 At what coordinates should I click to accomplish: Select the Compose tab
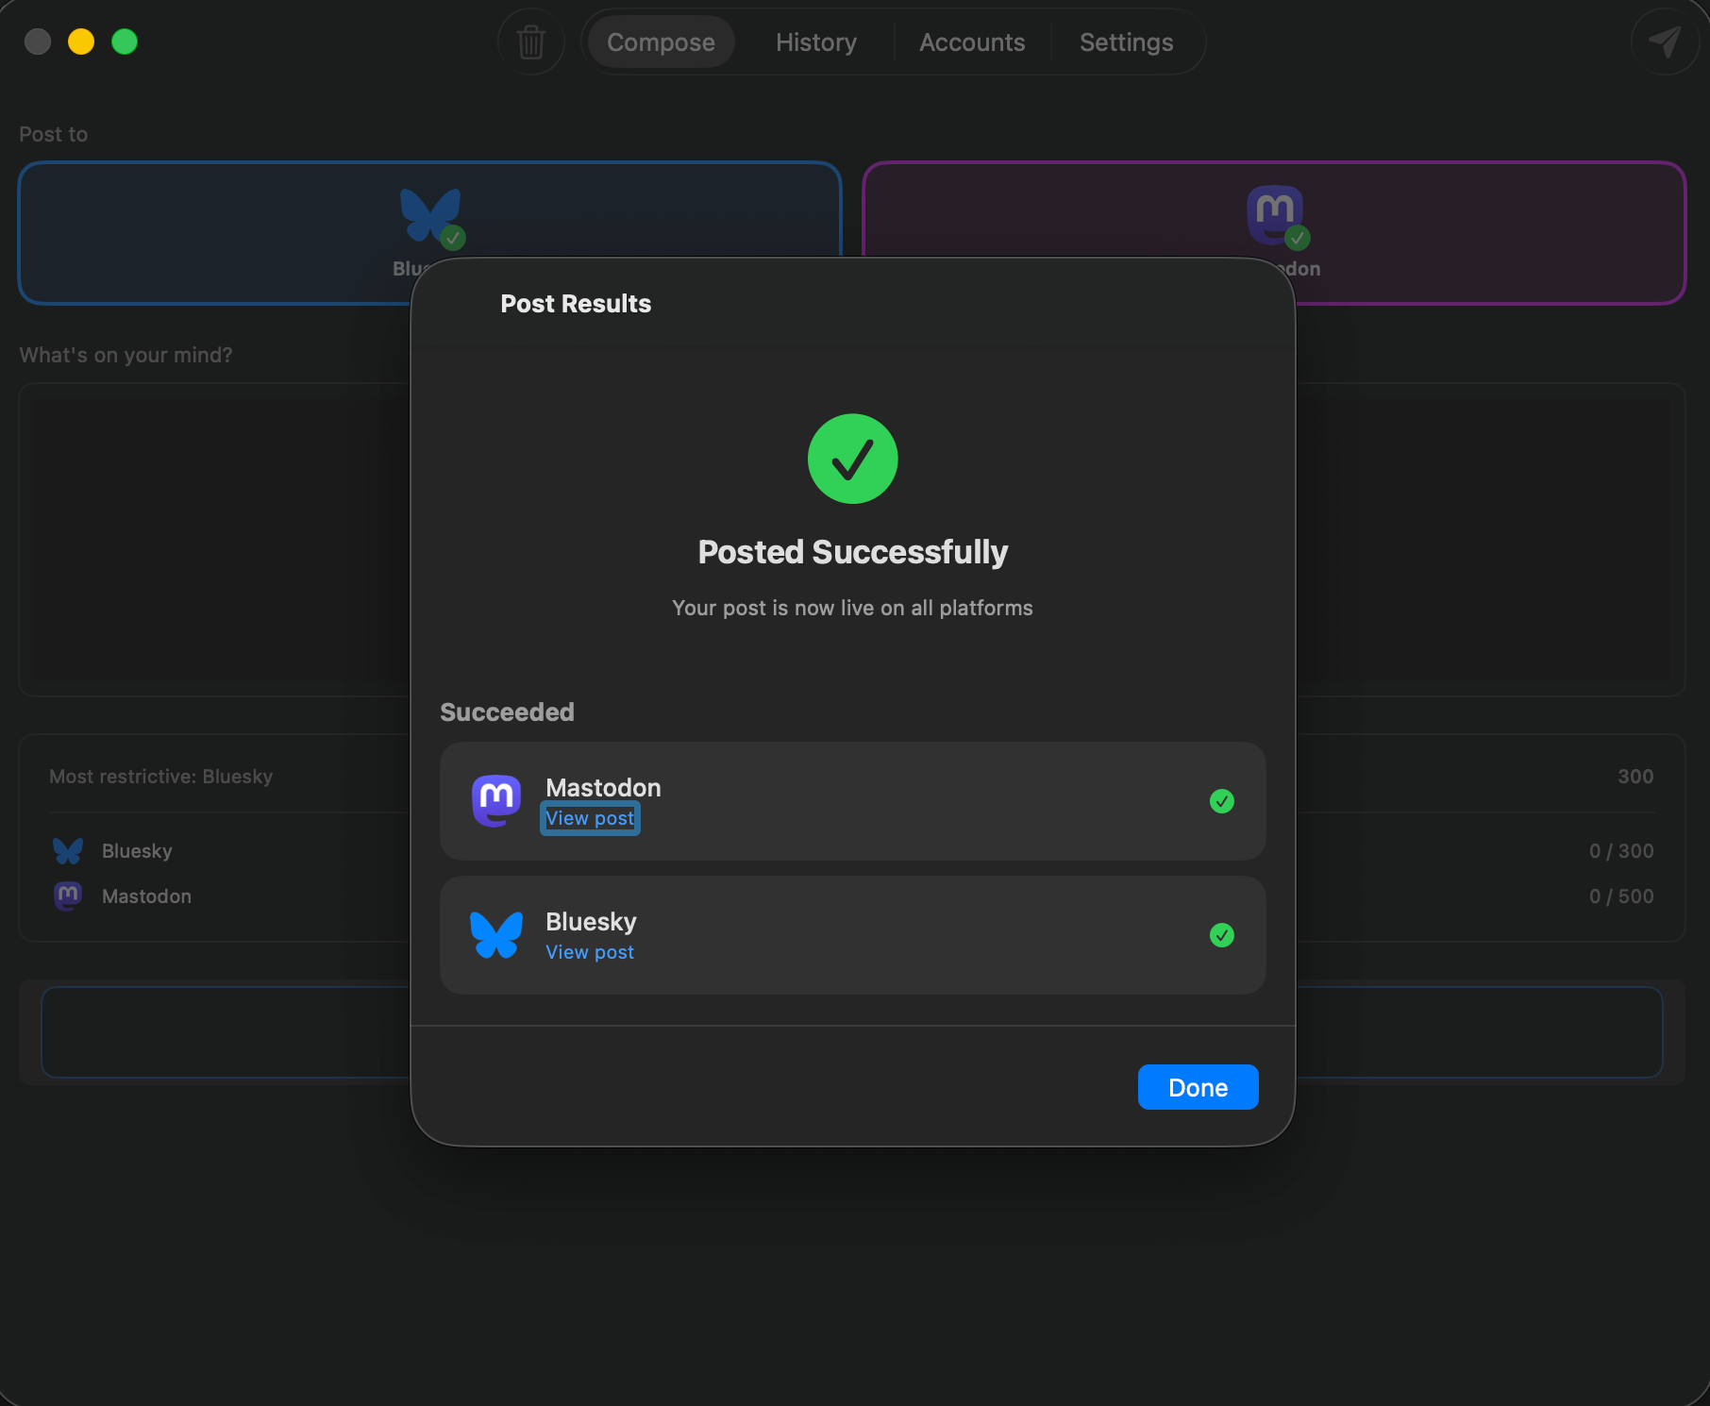pos(660,42)
